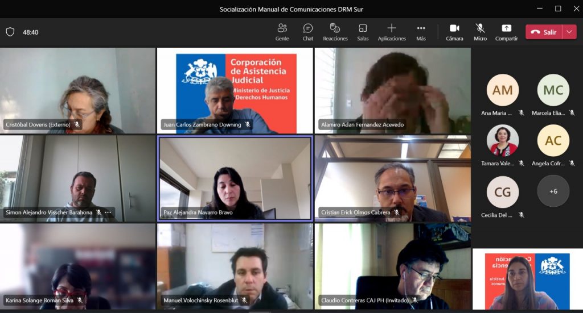Screen dimensions: 583x313
Task: Select Juan Carlos Zambrano Downing video tile
Action: 235,90
